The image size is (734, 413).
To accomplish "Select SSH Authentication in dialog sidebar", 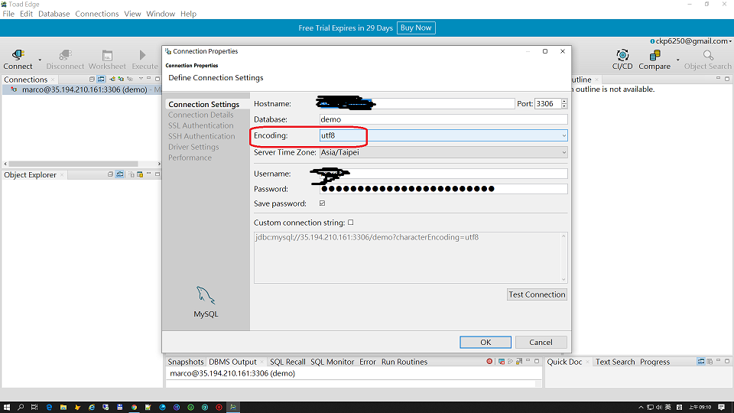I will (x=202, y=136).
